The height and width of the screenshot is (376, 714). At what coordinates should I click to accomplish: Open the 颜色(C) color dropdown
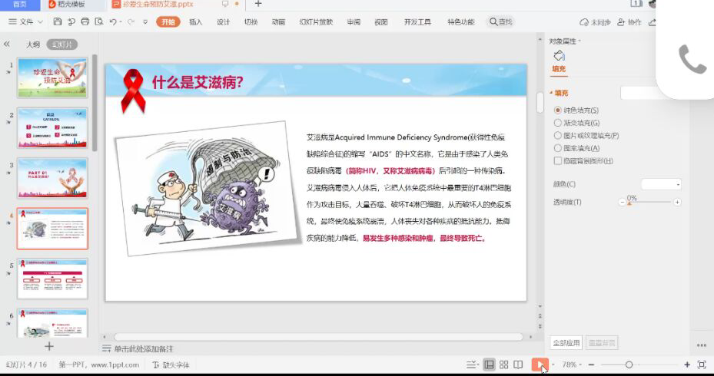point(662,184)
